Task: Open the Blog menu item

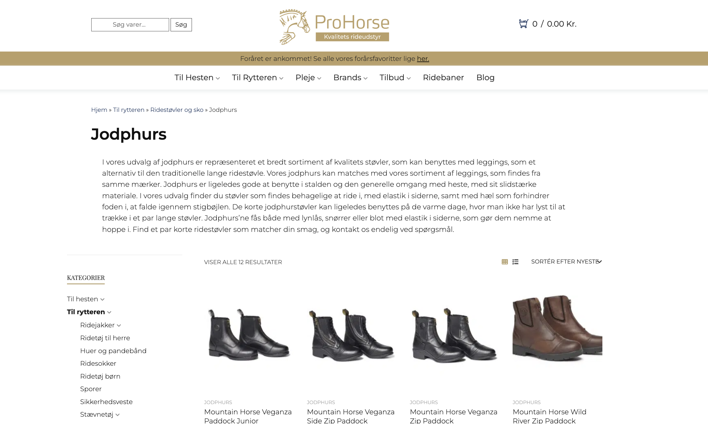Action: coord(485,78)
